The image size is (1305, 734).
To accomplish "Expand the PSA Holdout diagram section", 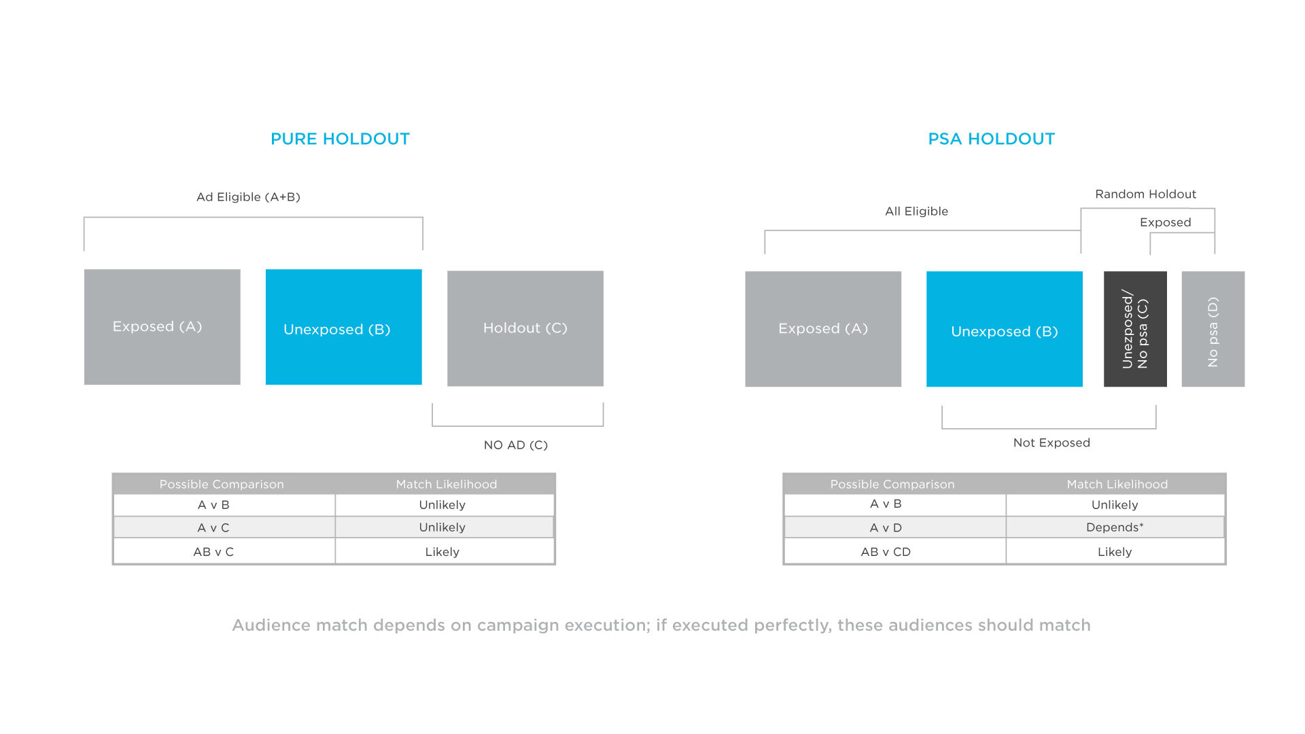I will click(978, 314).
